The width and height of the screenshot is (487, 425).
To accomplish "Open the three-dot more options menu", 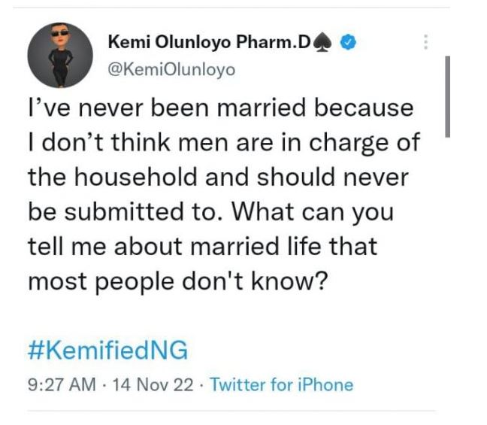I will point(425,42).
